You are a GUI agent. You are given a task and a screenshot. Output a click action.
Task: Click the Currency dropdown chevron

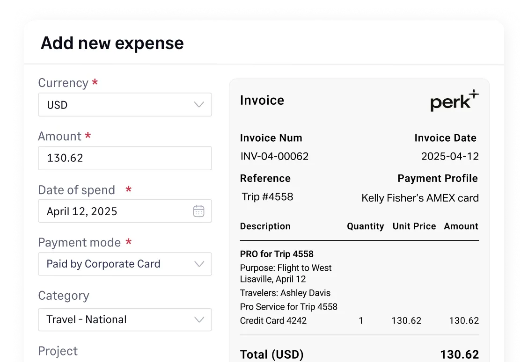198,105
